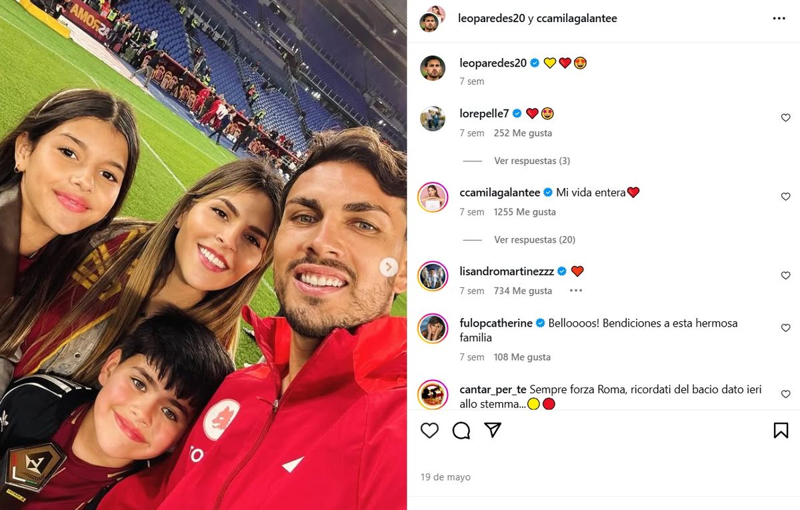
Task: Open leoparedes20 profile picture in caption
Action: point(433,68)
